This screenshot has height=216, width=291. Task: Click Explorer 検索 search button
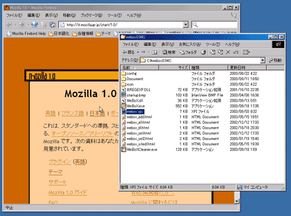coord(169,52)
